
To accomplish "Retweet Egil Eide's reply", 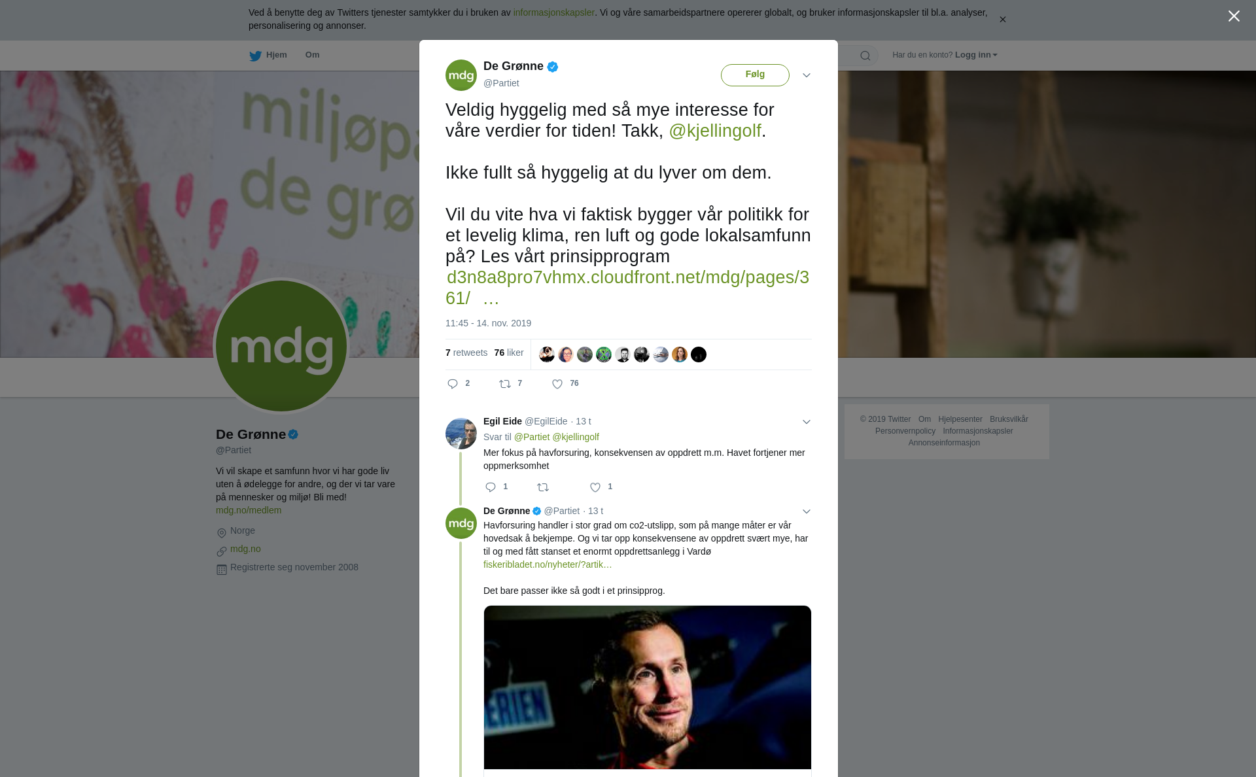I will (x=543, y=487).
